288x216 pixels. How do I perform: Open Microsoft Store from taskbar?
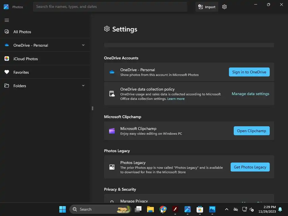click(200, 209)
